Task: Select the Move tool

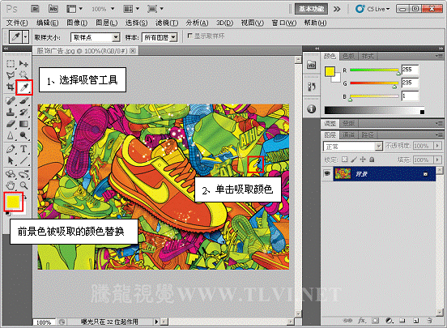Action: pyautogui.click(x=23, y=63)
